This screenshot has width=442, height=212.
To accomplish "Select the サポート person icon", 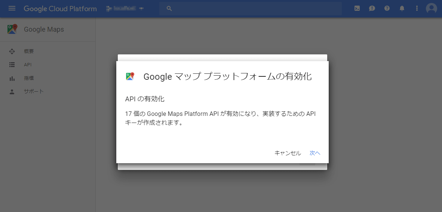I will pyautogui.click(x=12, y=92).
